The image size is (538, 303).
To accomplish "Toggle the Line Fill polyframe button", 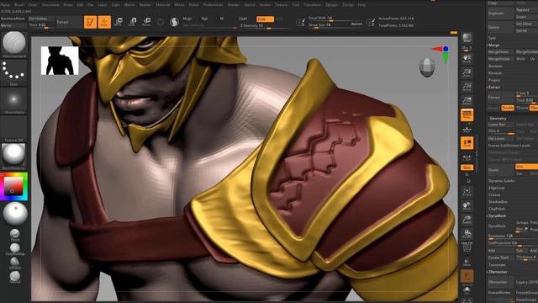I will 467,247.
